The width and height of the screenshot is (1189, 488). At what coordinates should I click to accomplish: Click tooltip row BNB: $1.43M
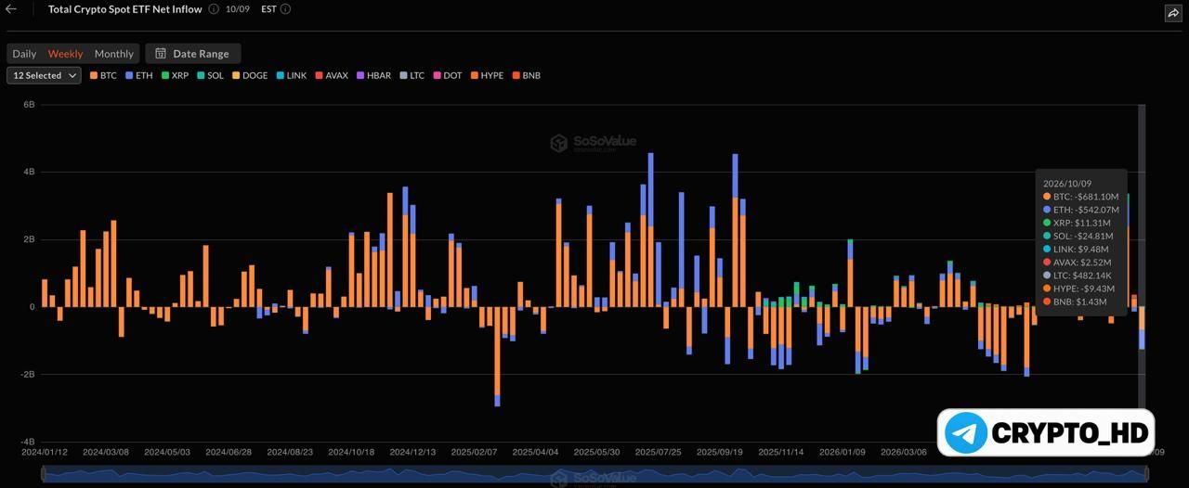pos(1075,302)
